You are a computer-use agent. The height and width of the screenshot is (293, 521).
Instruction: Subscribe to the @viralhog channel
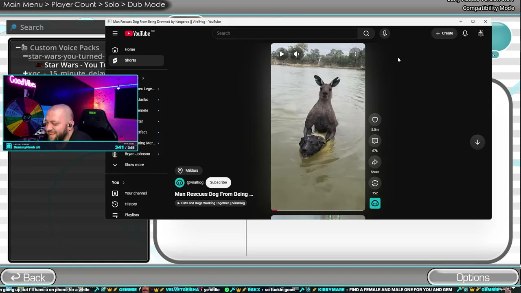coord(219,182)
